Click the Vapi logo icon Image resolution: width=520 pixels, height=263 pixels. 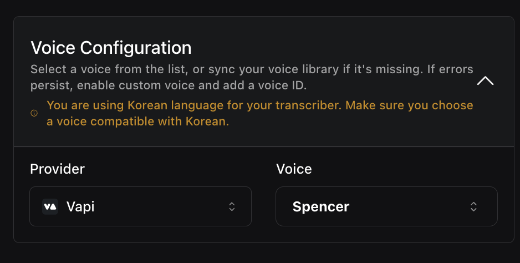coord(50,206)
